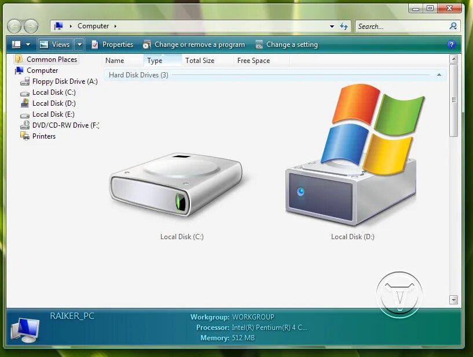Click the Intel(R) Pentium(R) 4 processor value
The width and height of the screenshot is (473, 357).
(269, 328)
